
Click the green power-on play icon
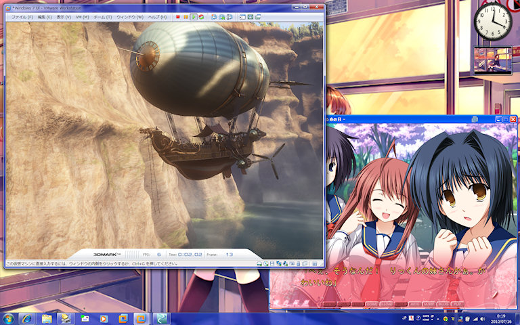point(194,17)
